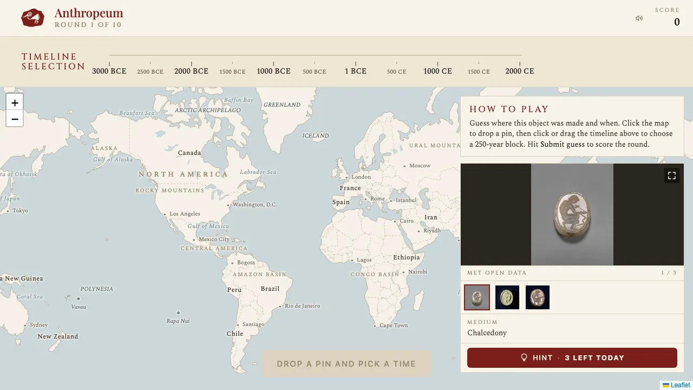
Task: Choose 1500 CE timeline marker
Action: coord(479,71)
